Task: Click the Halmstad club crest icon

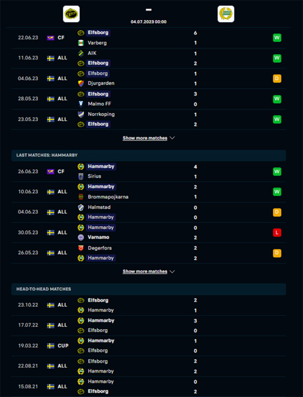Action: coord(81,208)
